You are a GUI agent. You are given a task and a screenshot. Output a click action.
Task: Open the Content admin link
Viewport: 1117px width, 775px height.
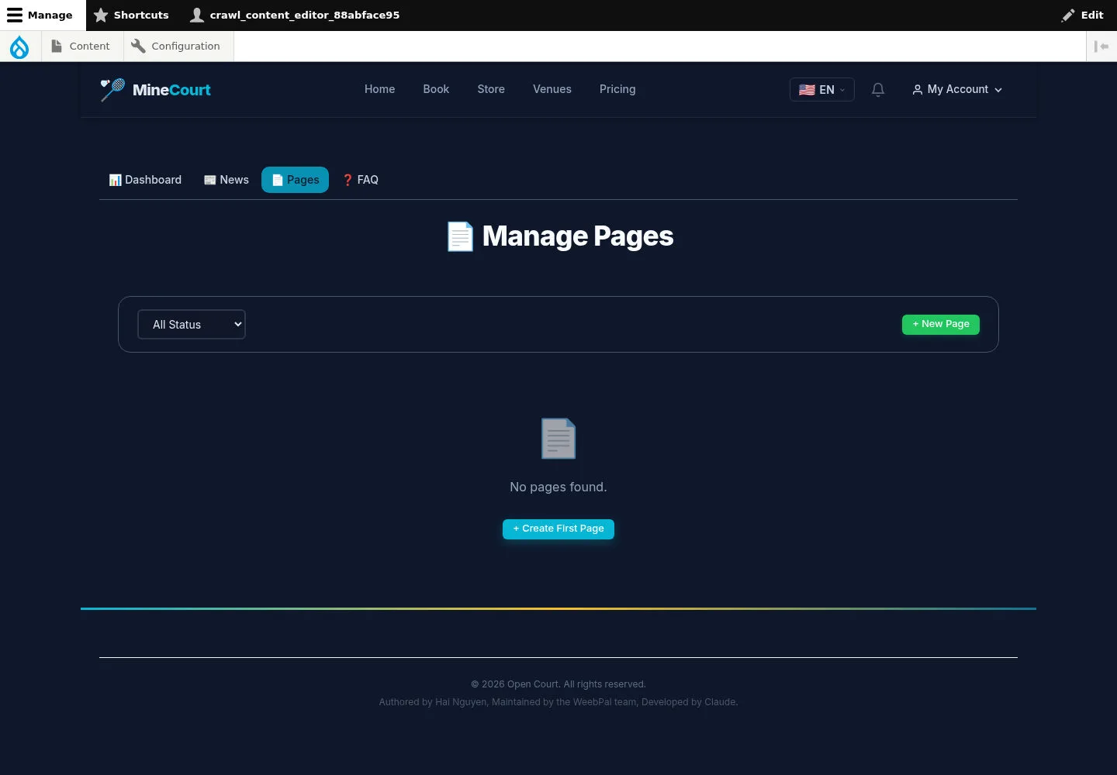click(x=81, y=46)
